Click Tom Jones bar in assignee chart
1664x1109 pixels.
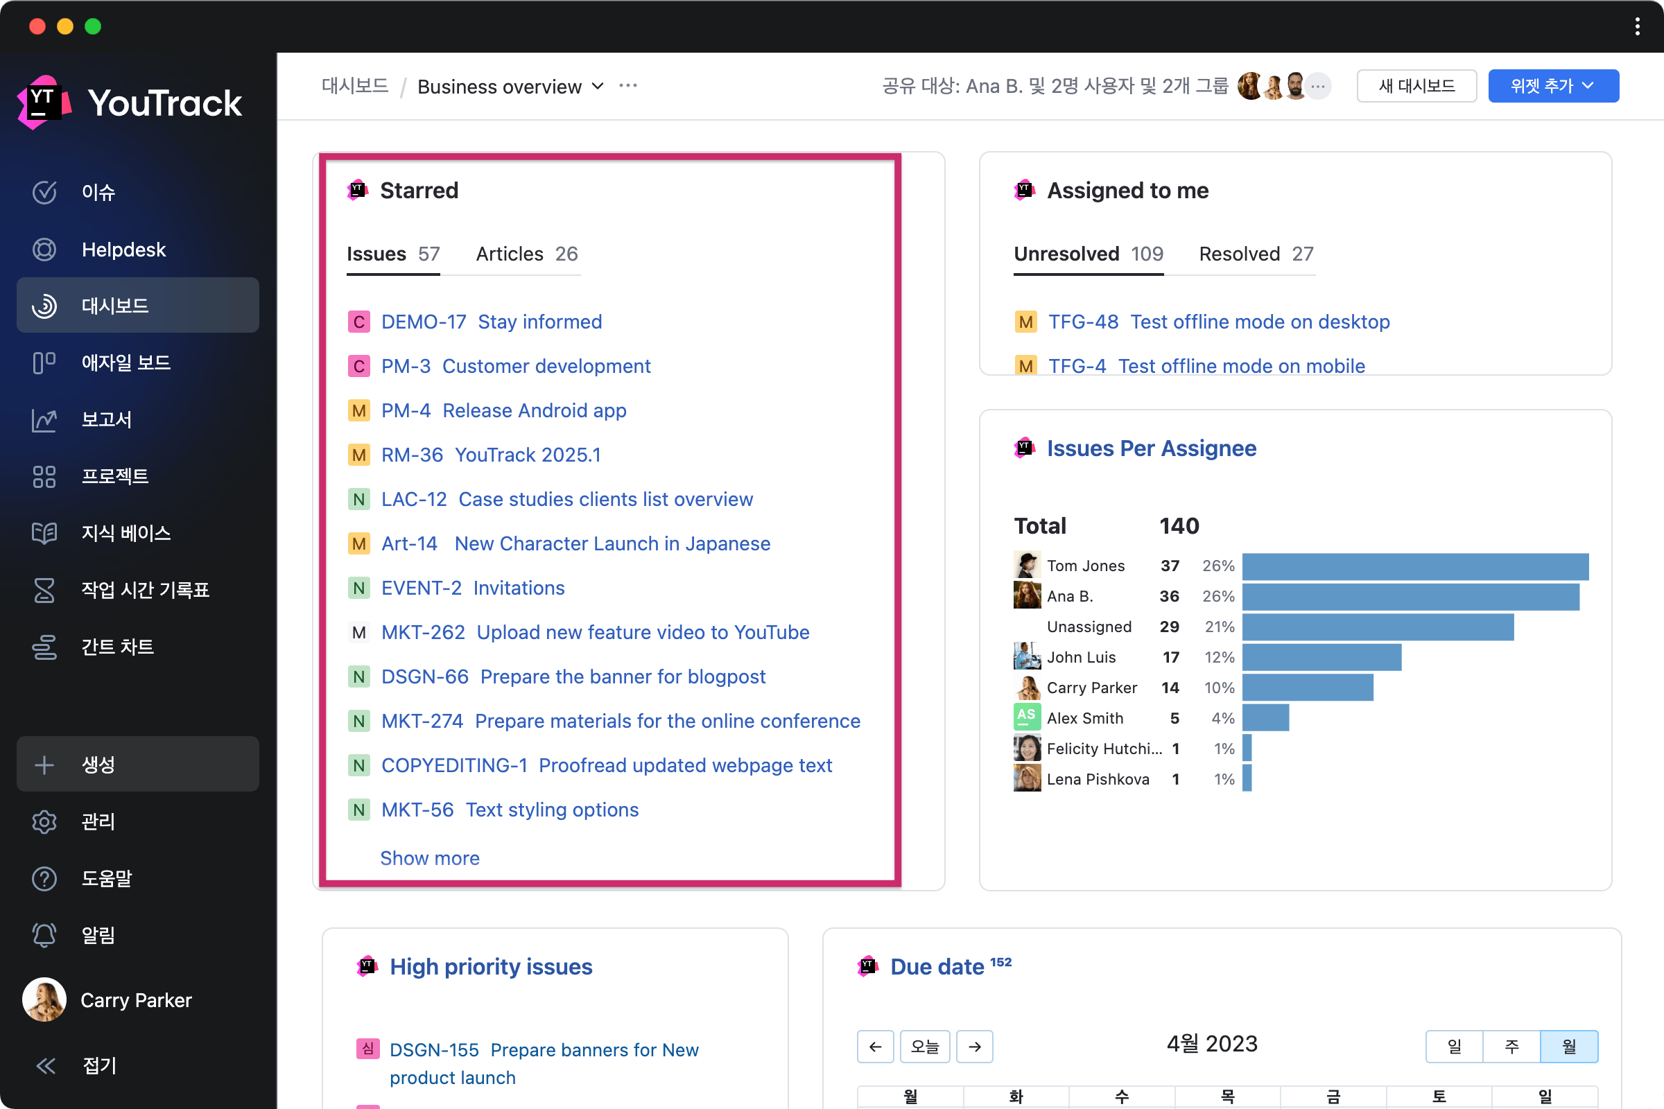tap(1415, 566)
